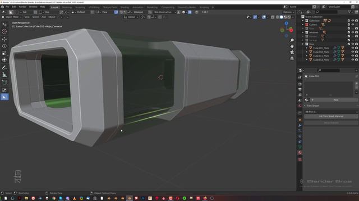Open the Edit menu
Screen dimensions: 359x201
pos(13,7)
